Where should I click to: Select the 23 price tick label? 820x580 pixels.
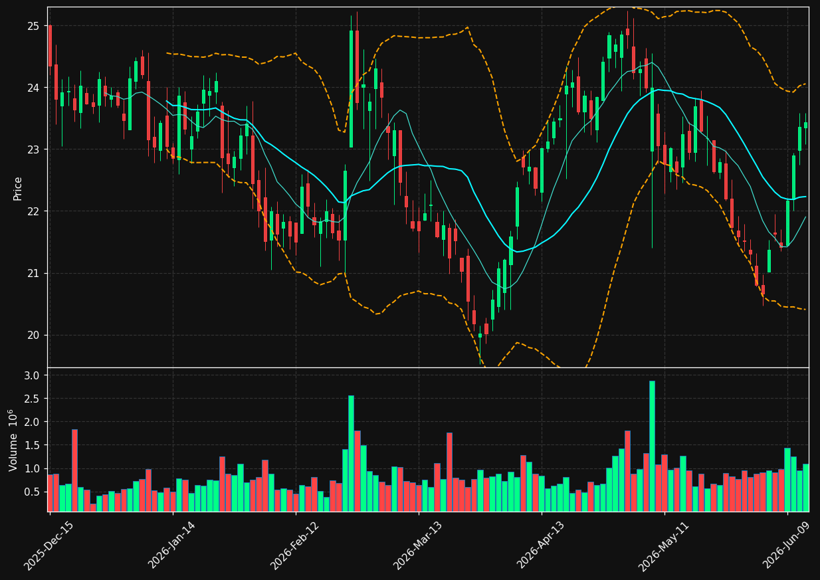(x=33, y=149)
